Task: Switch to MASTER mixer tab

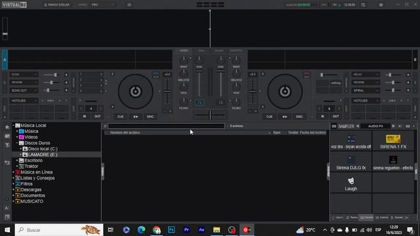Action: pos(236,50)
